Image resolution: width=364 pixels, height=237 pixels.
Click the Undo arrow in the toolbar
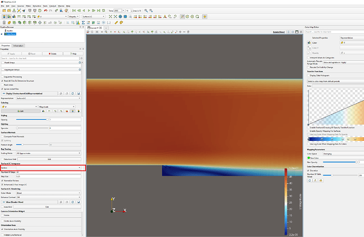45,11
